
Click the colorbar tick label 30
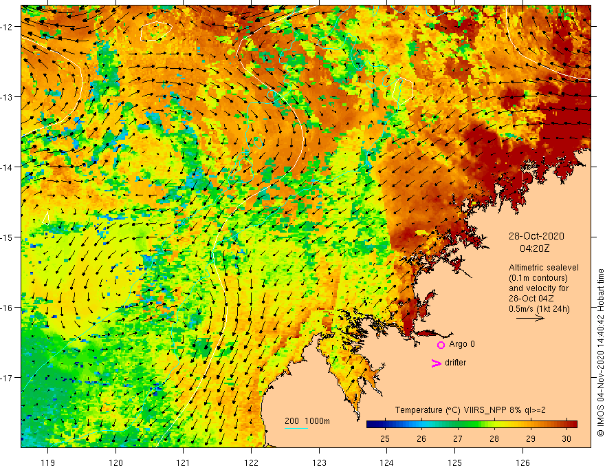[566, 438]
